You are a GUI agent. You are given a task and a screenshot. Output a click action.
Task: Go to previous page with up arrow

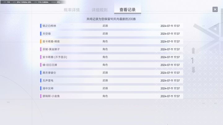pos(193,51)
